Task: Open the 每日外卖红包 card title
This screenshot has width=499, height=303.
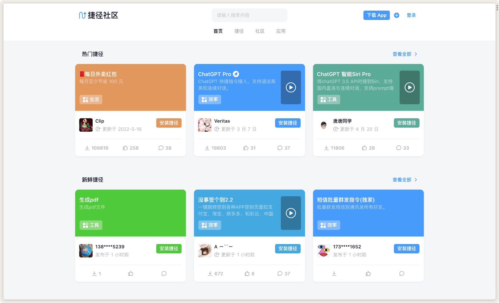Action: (98, 74)
